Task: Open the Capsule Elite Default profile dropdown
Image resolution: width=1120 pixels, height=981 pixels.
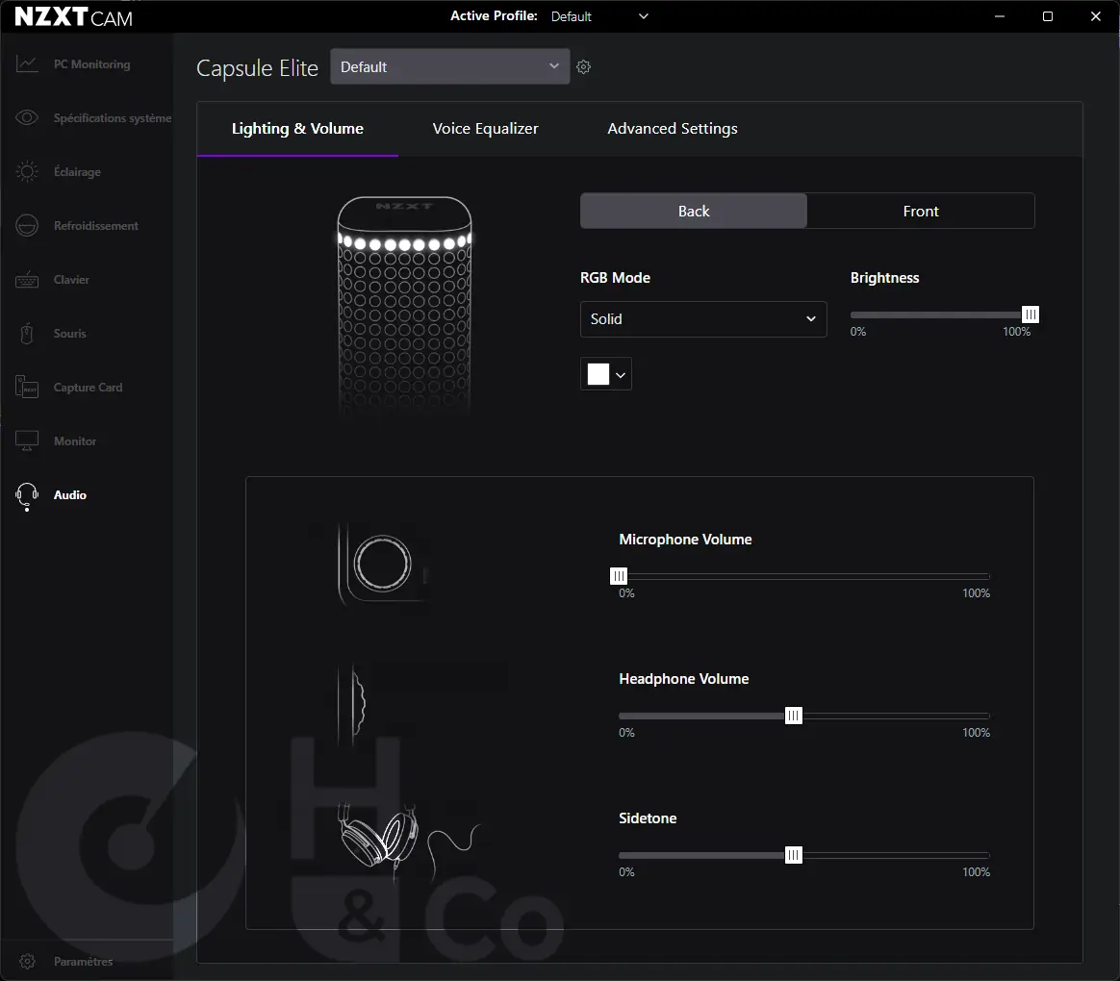Action: click(450, 66)
